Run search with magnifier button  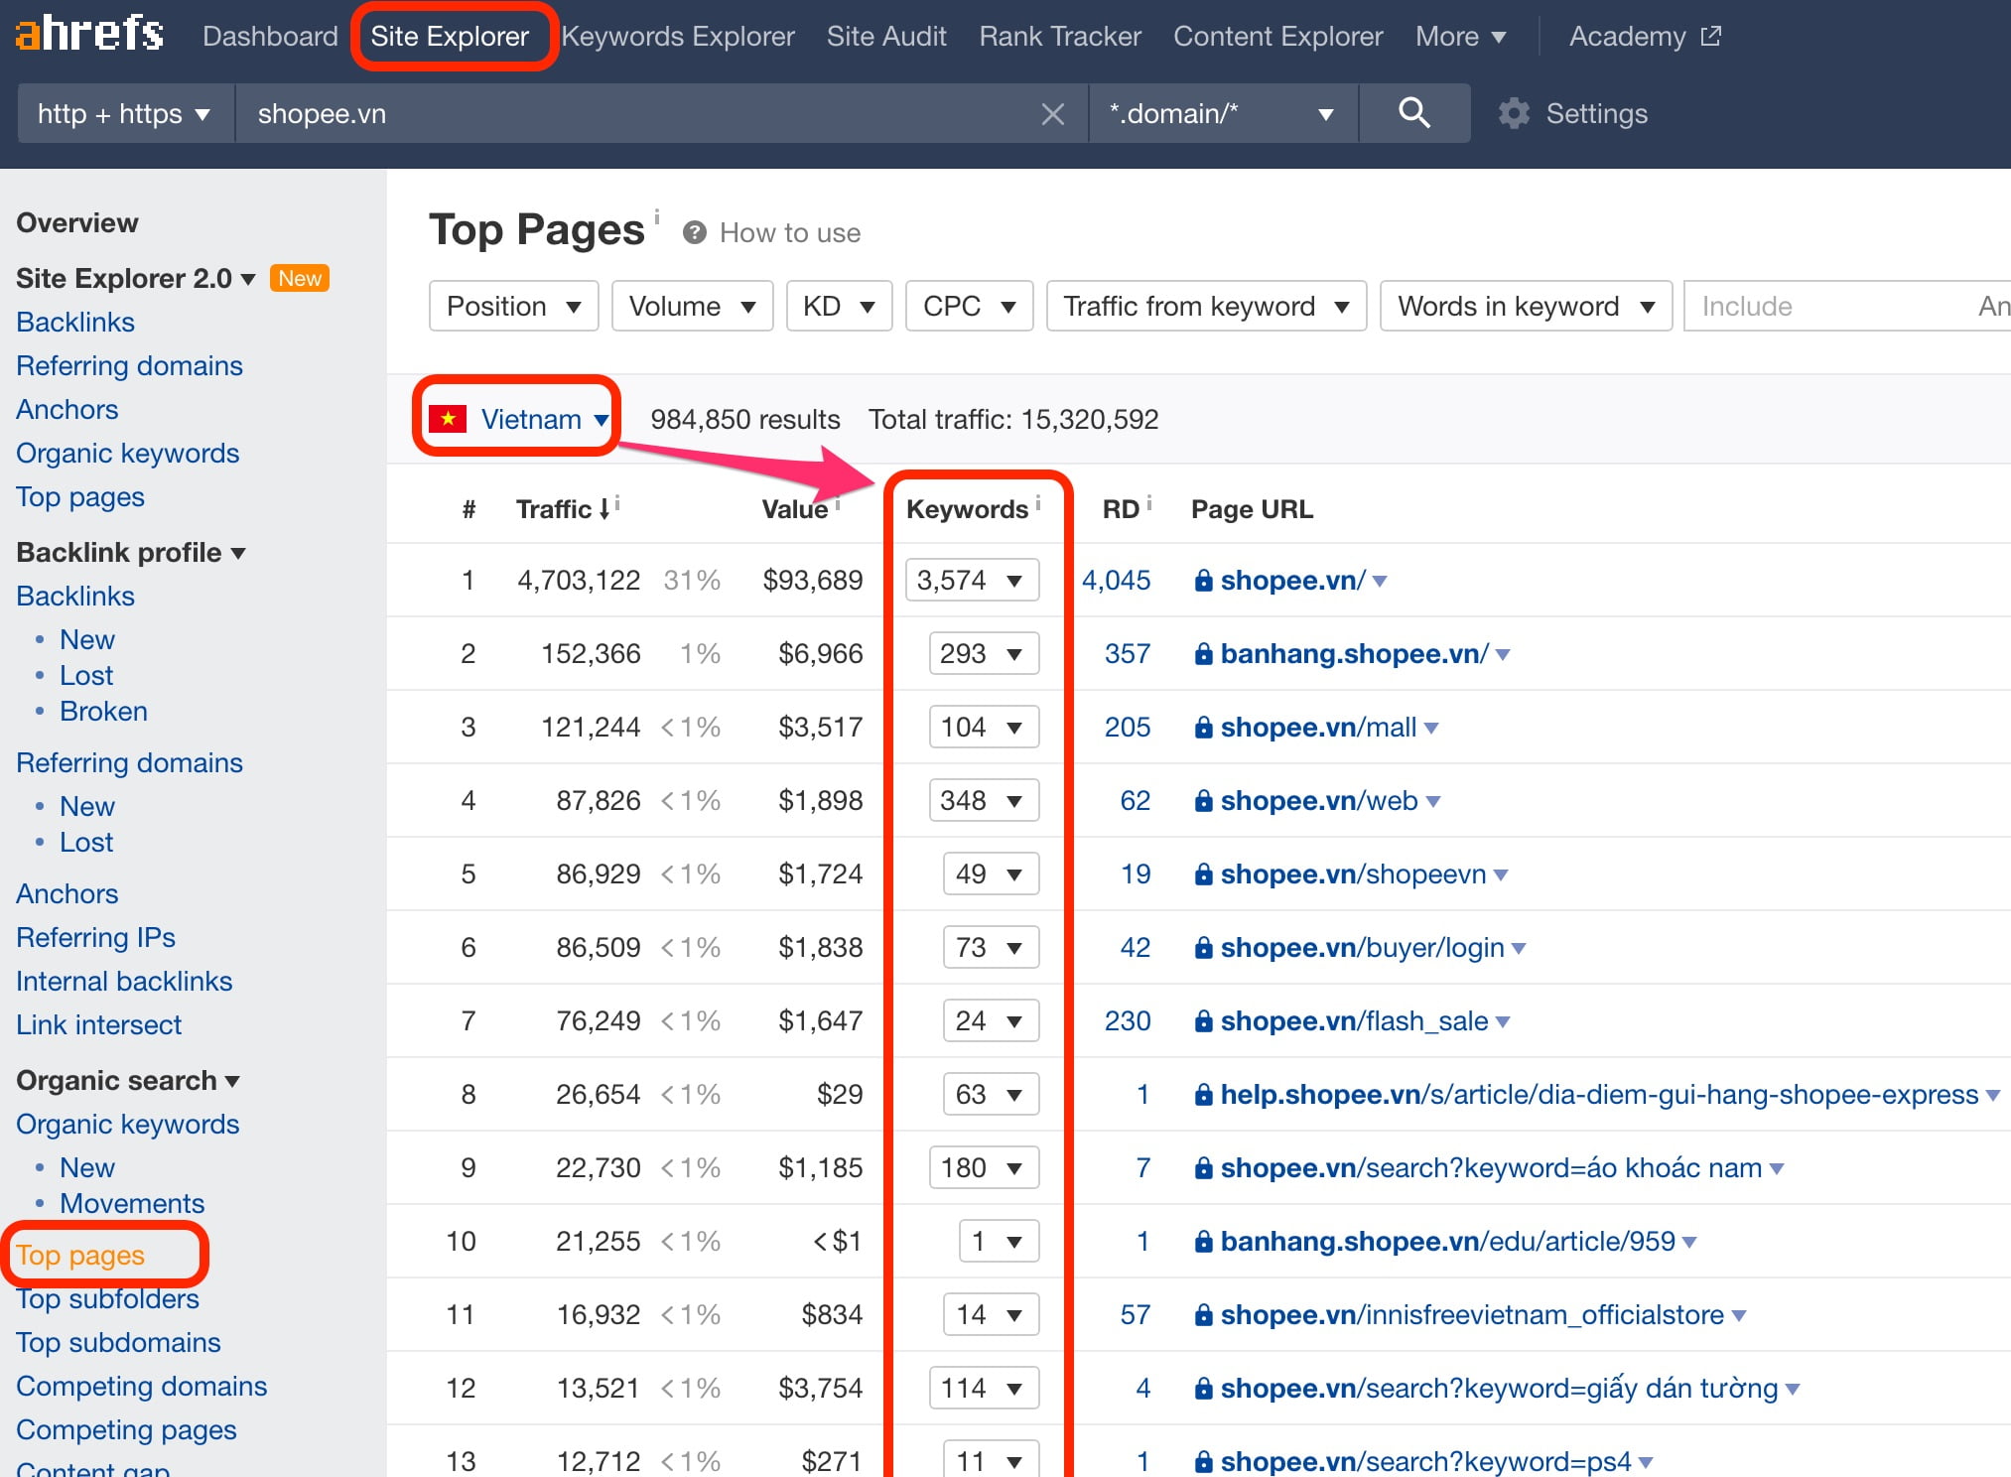(x=1414, y=113)
